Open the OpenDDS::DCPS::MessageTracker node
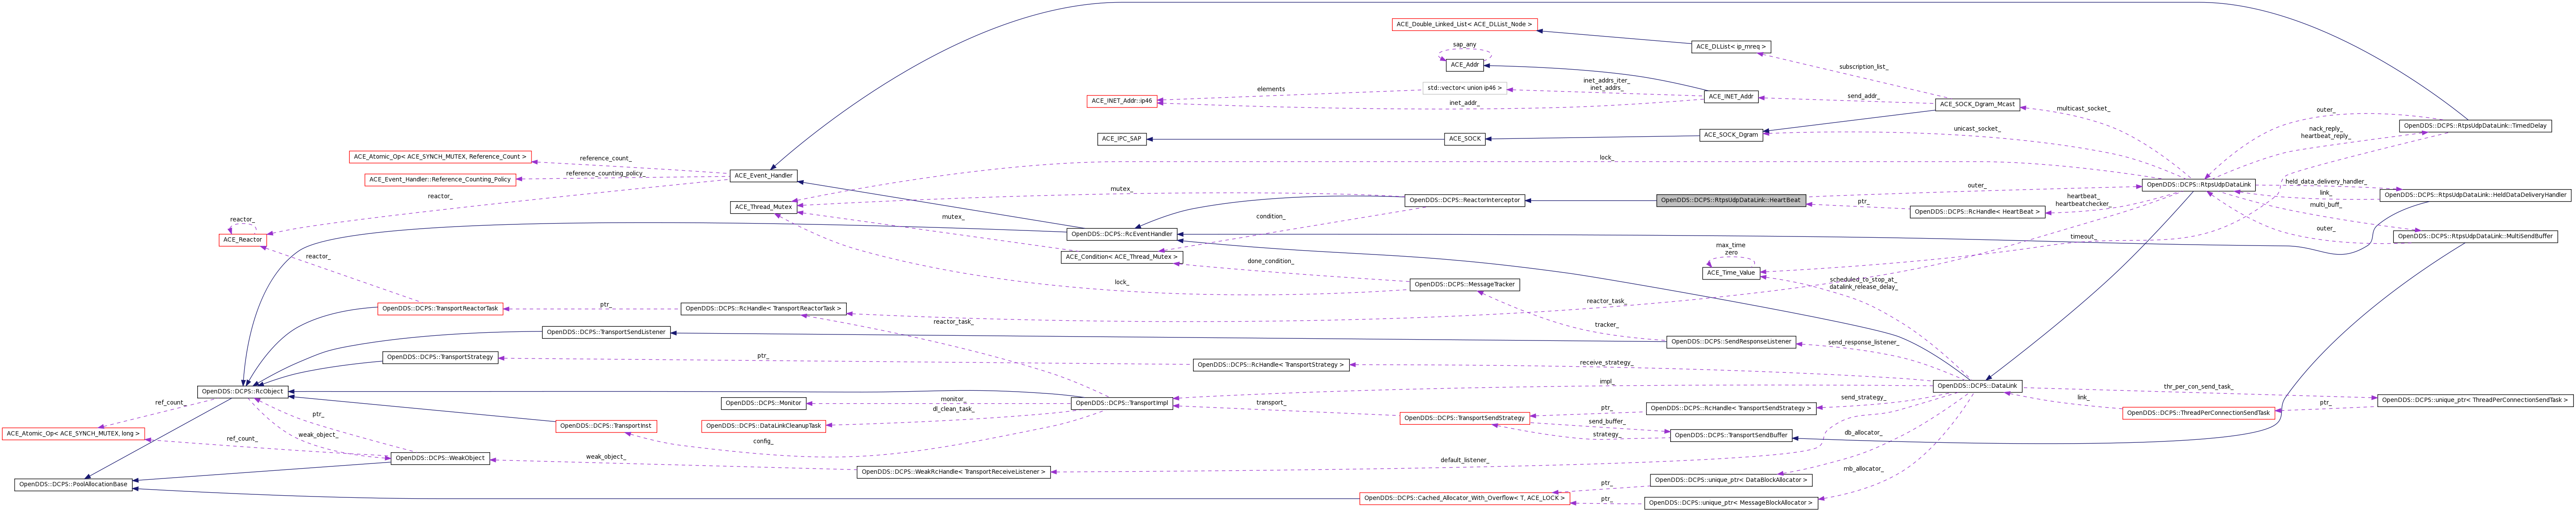Image resolution: width=2576 pixels, height=512 pixels. point(1464,285)
